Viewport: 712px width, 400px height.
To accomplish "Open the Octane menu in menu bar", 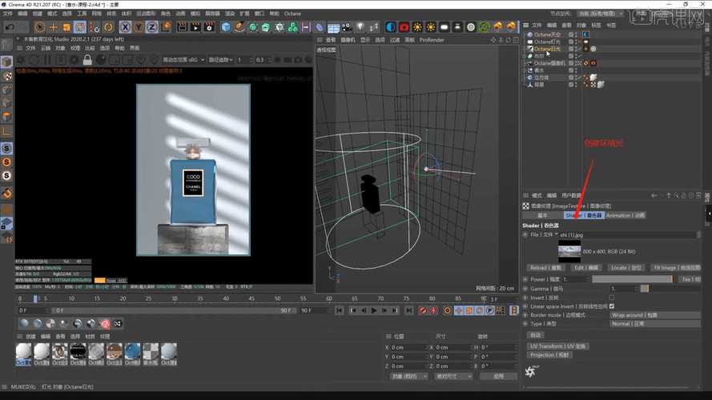I will point(293,14).
